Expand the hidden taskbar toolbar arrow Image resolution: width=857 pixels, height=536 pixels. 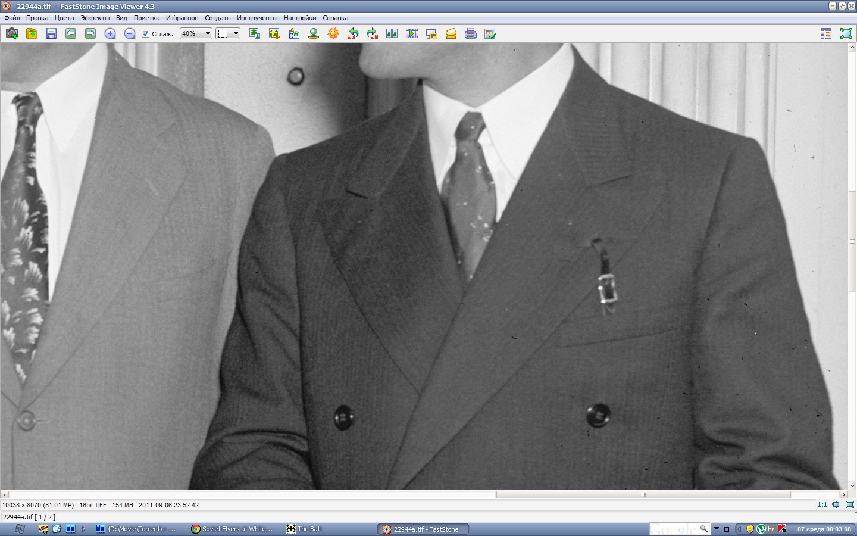click(84, 529)
